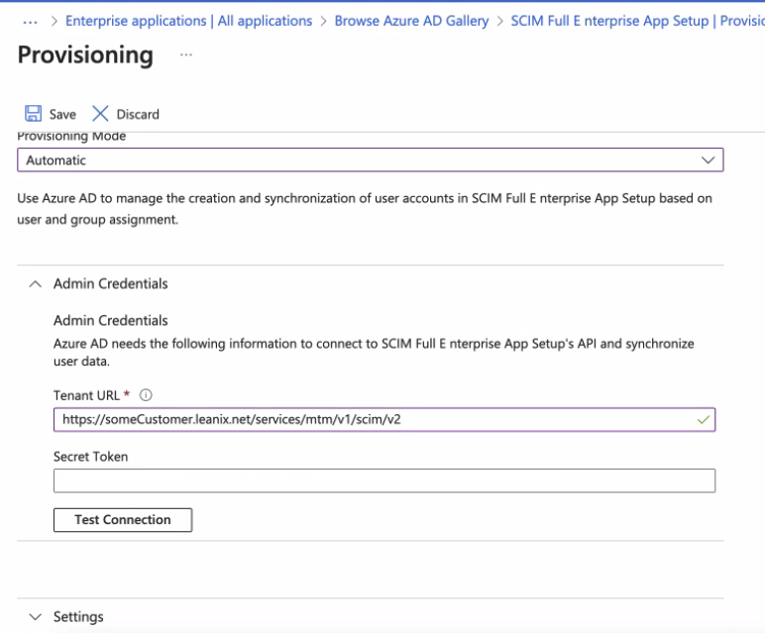The height and width of the screenshot is (633, 765).
Task: Click the Admin Credentials section header text
Action: (x=110, y=284)
